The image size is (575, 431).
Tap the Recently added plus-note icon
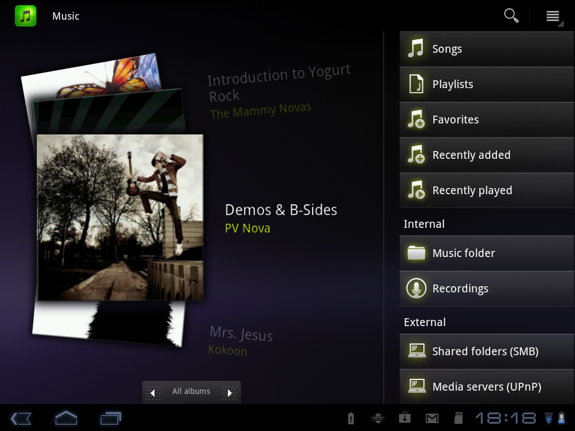click(x=416, y=154)
